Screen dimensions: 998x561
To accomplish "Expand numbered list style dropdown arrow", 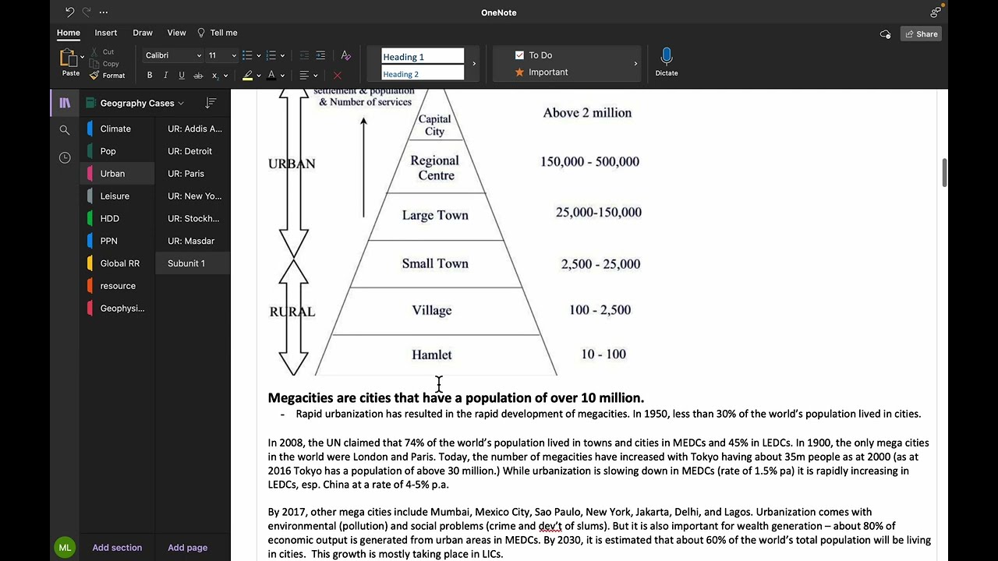I will click(282, 55).
